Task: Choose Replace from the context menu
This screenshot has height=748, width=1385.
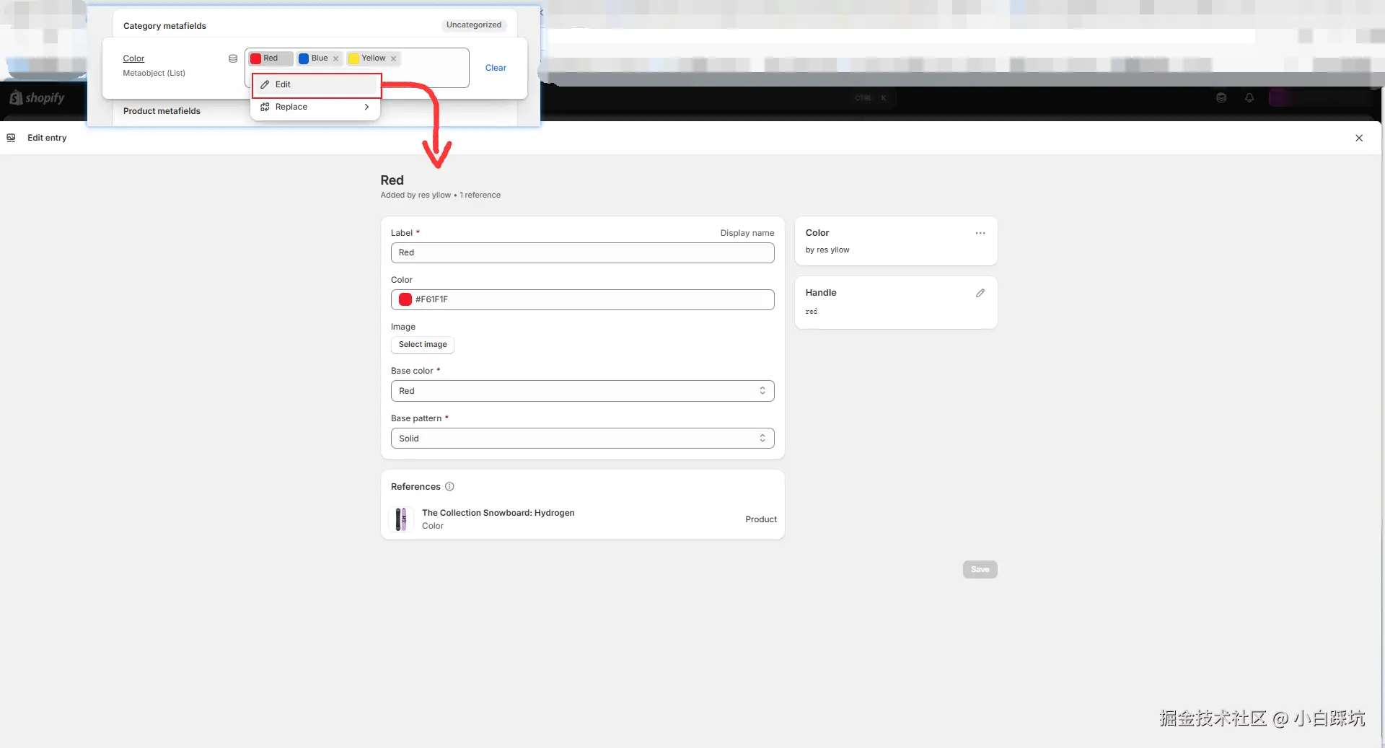Action: [x=316, y=107]
